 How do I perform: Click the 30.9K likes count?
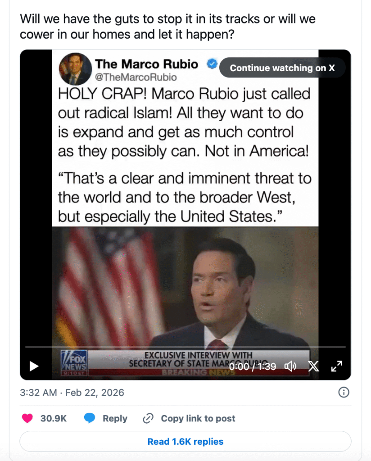point(54,418)
